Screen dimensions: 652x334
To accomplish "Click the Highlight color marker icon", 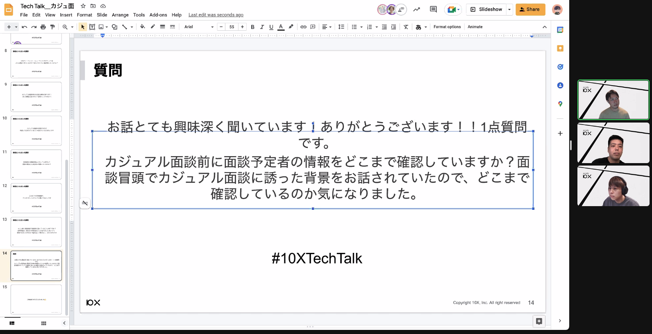I will pyautogui.click(x=291, y=27).
